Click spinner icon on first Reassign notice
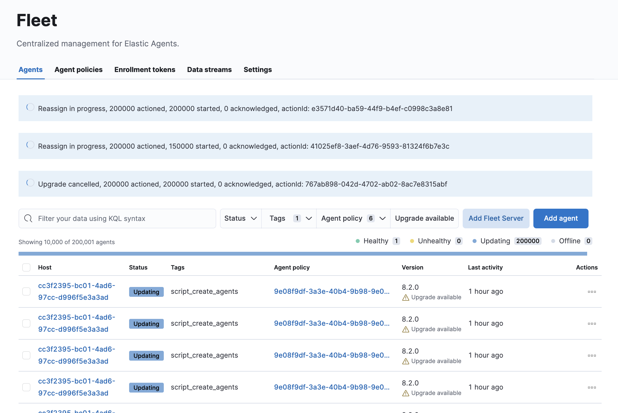618x413 pixels. (30, 107)
